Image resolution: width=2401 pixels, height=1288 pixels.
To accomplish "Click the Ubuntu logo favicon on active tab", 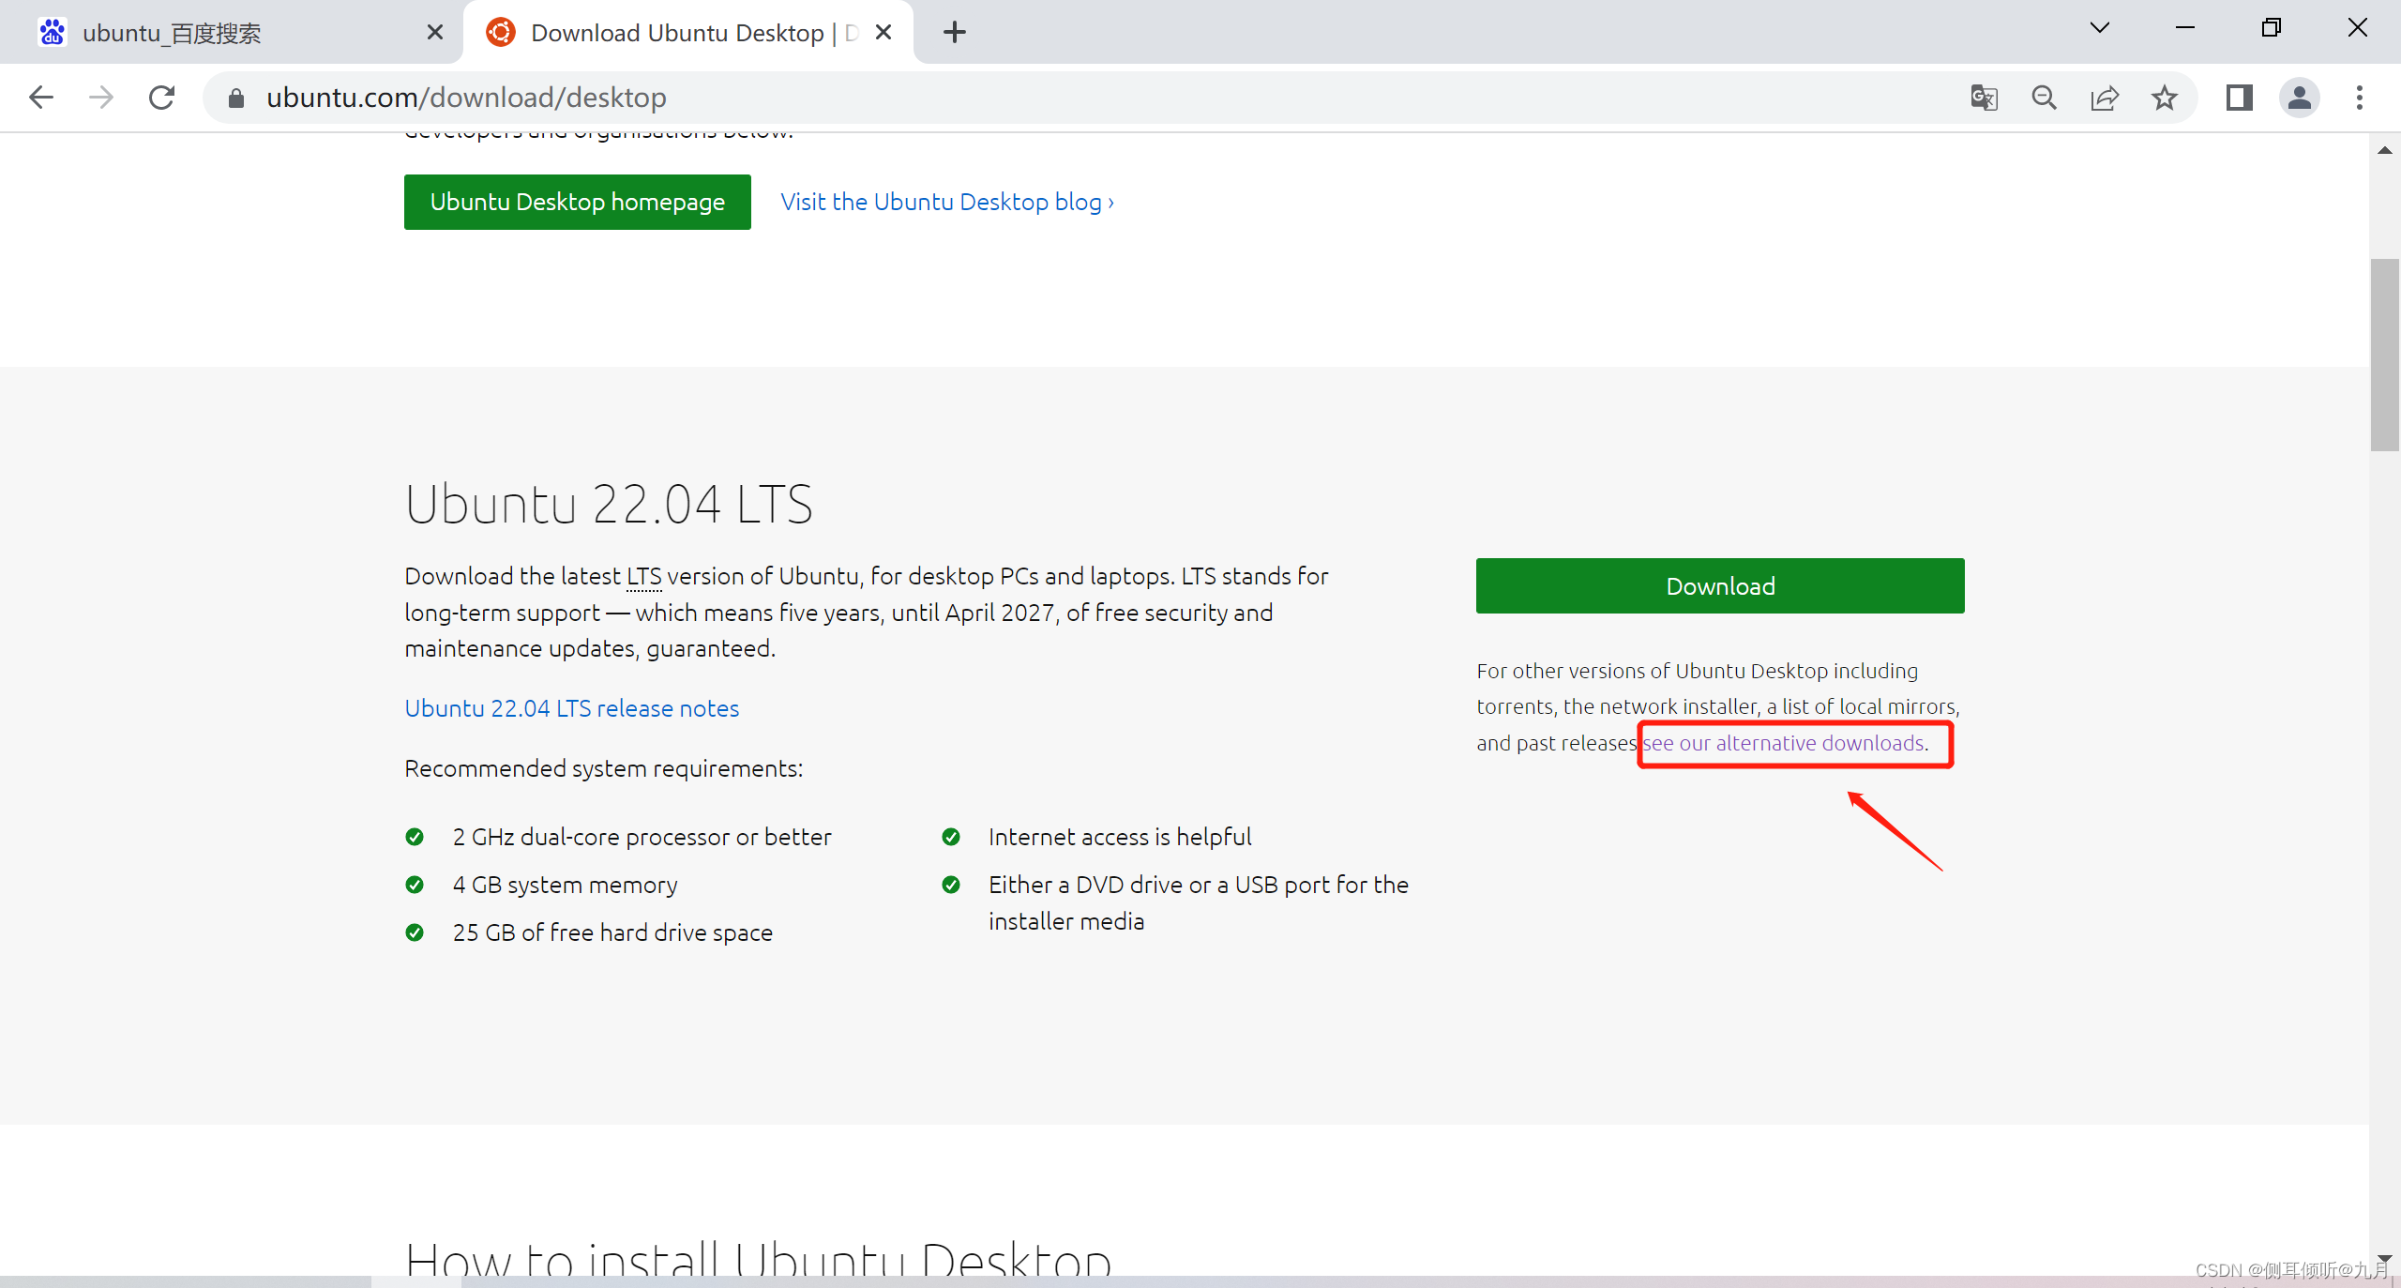I will (501, 33).
